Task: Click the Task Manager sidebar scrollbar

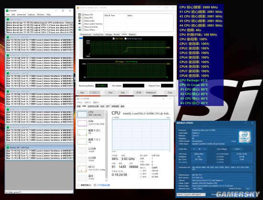Action: (106, 146)
